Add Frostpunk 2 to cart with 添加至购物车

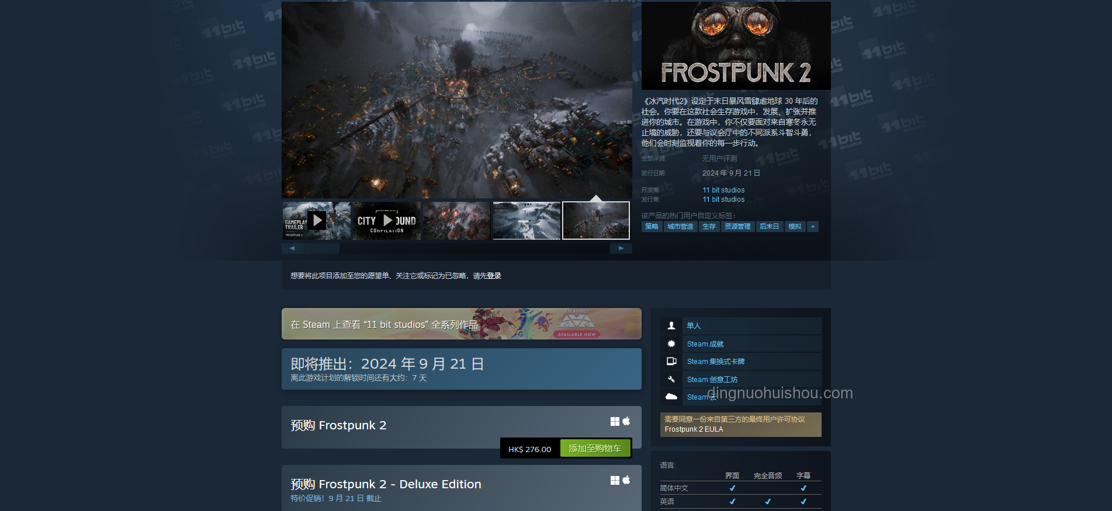tap(595, 449)
